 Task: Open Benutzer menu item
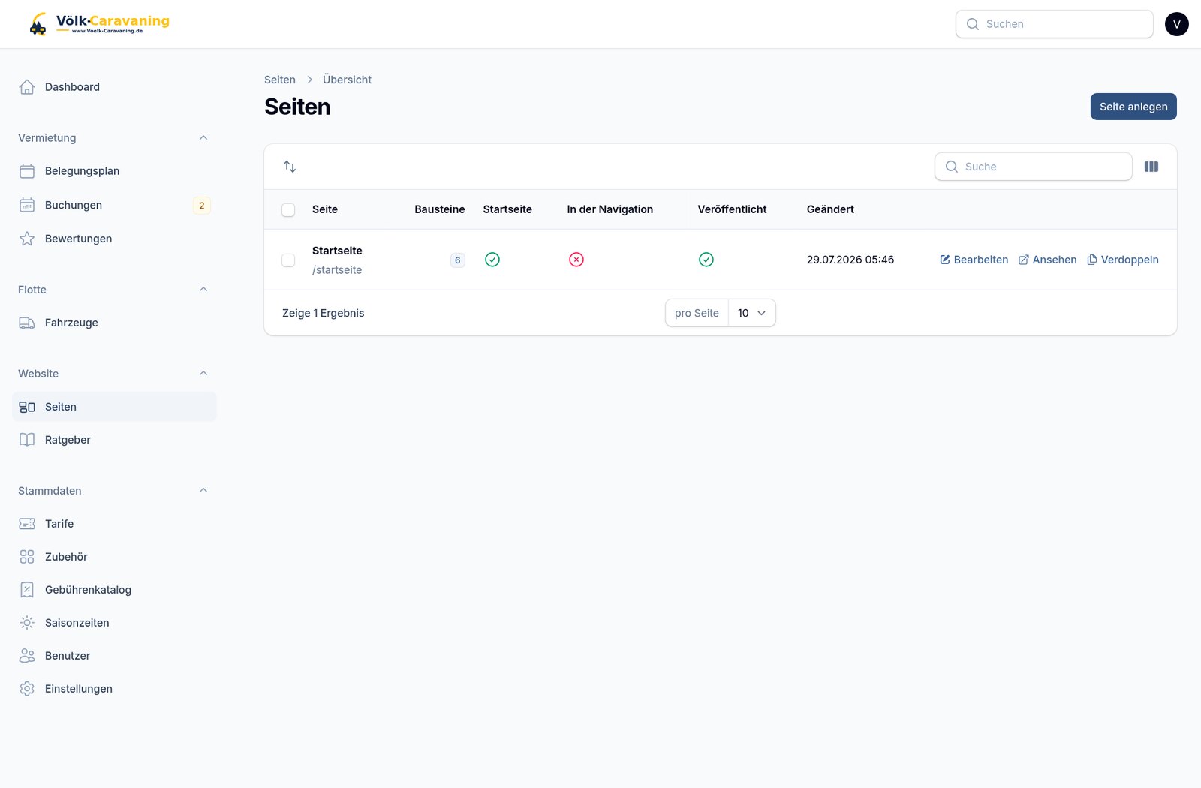114,656
